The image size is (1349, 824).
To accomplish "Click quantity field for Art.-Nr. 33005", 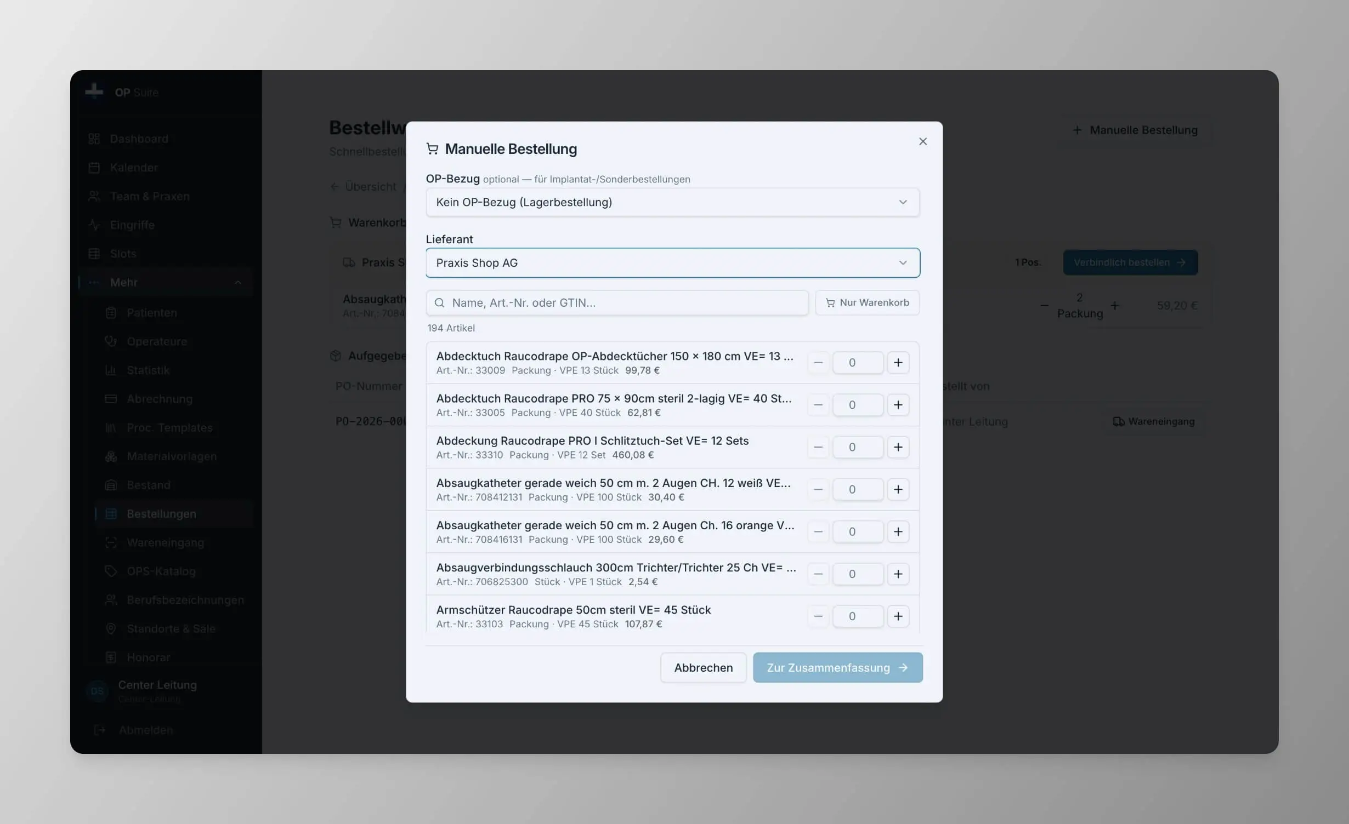I will 858,405.
